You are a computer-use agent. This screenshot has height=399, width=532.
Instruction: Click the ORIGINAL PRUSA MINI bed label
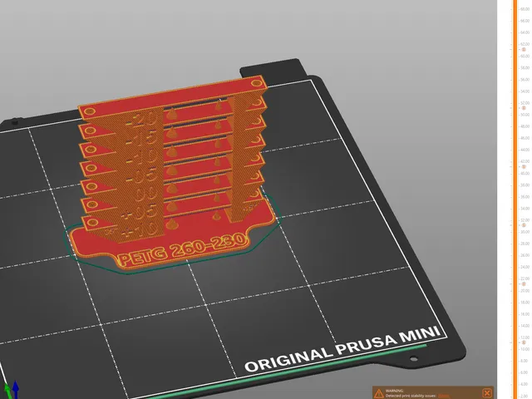tap(342, 349)
